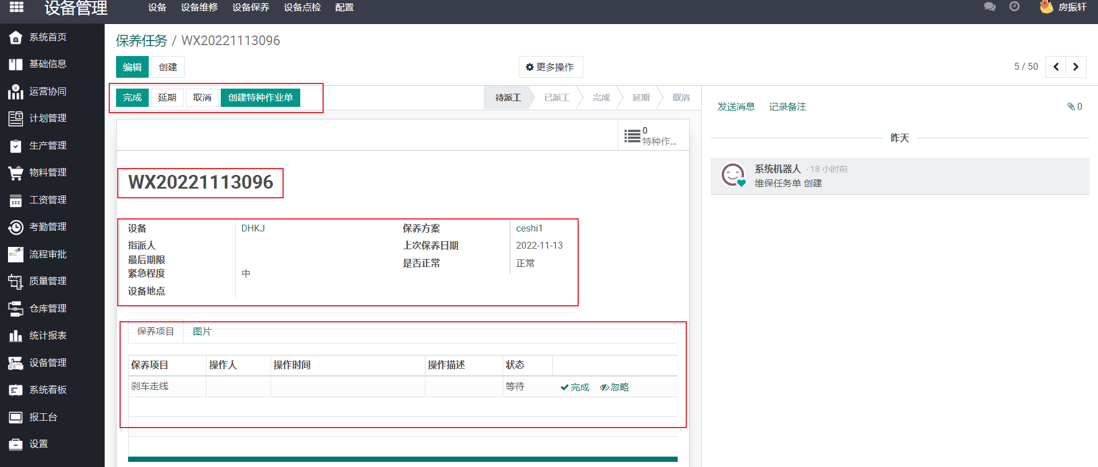Open 物料管理 shopping cart icon
Viewport: 1098px width, 467px height.
pyautogui.click(x=16, y=173)
